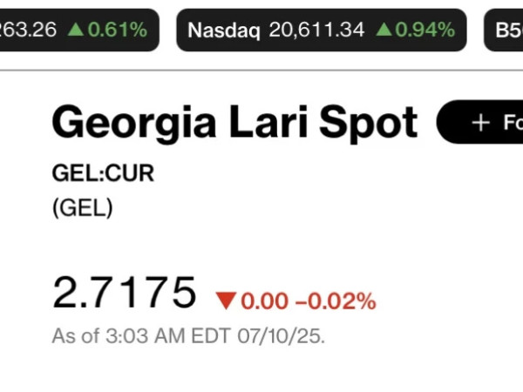Click the Nasdaq 0.94% percentage

[x=425, y=30]
